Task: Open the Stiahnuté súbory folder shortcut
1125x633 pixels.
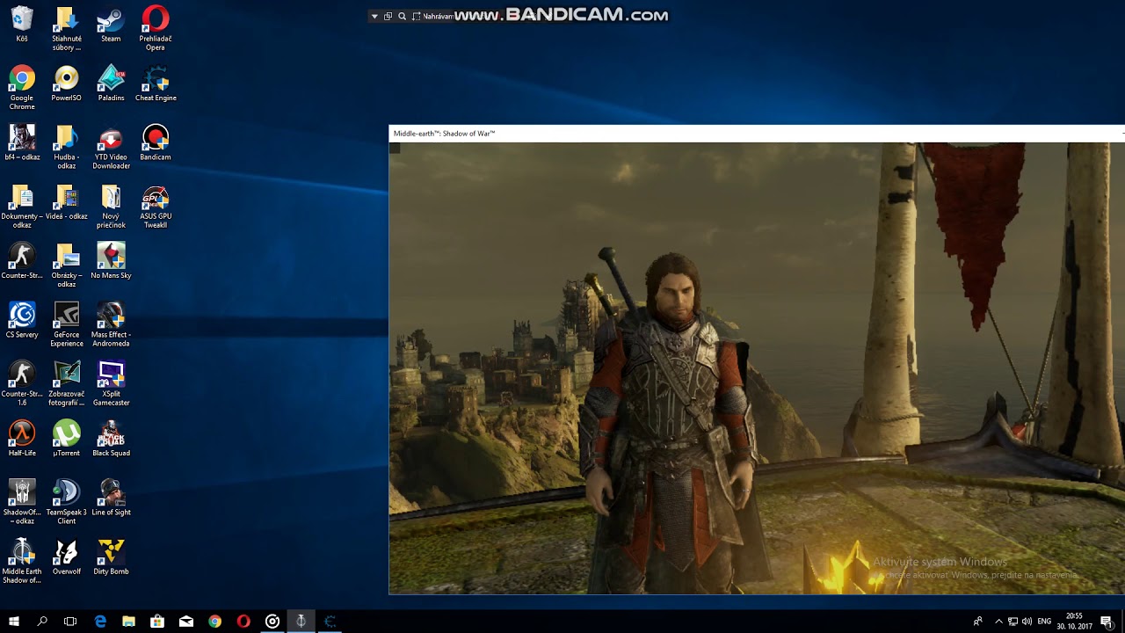Action: click(67, 28)
